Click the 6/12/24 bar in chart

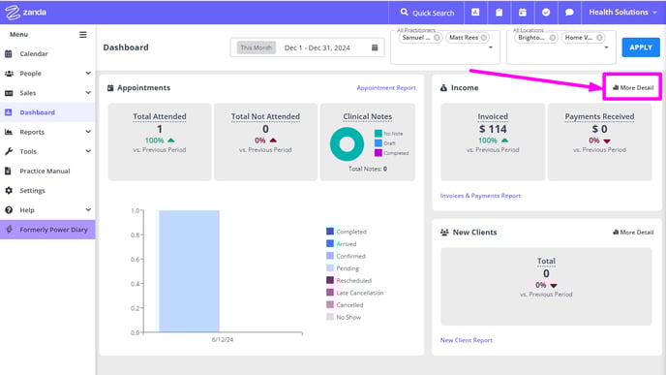click(x=190, y=271)
